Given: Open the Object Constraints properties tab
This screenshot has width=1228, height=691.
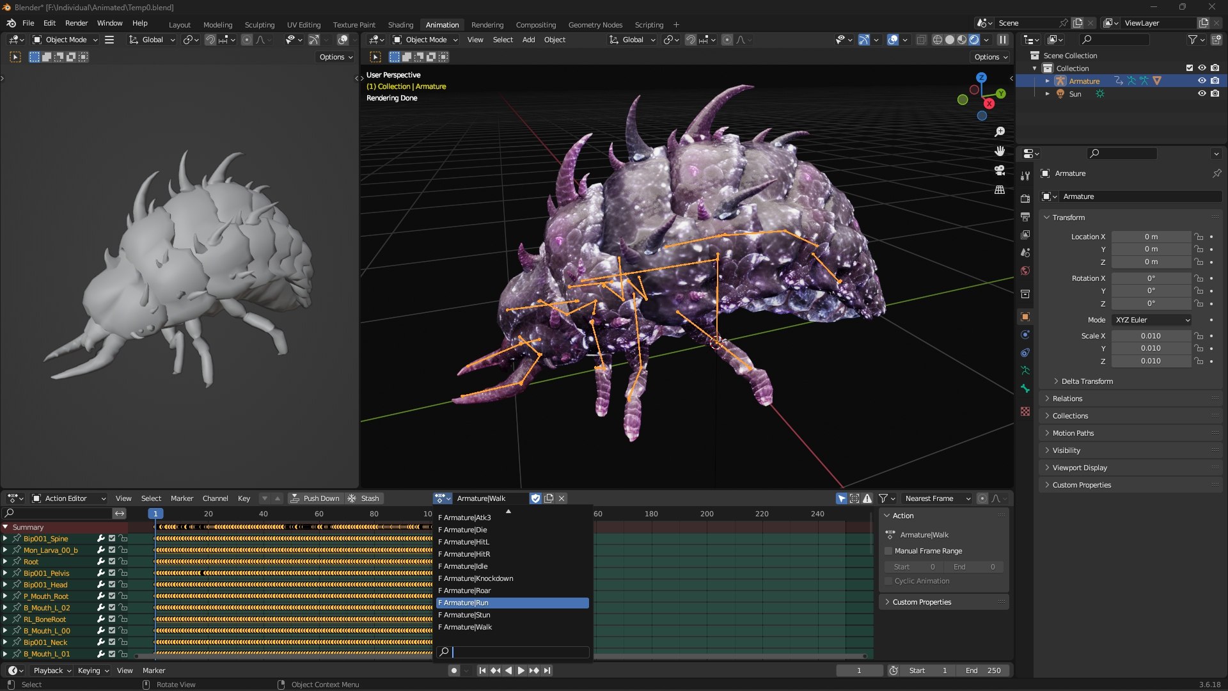Looking at the screenshot, I should pos(1025,353).
